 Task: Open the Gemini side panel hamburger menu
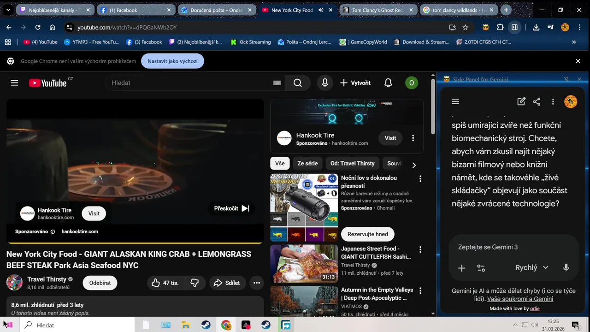coord(455,102)
